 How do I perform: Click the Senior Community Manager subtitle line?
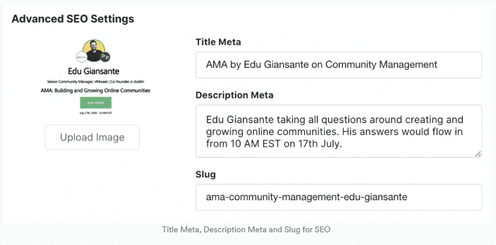(x=95, y=81)
